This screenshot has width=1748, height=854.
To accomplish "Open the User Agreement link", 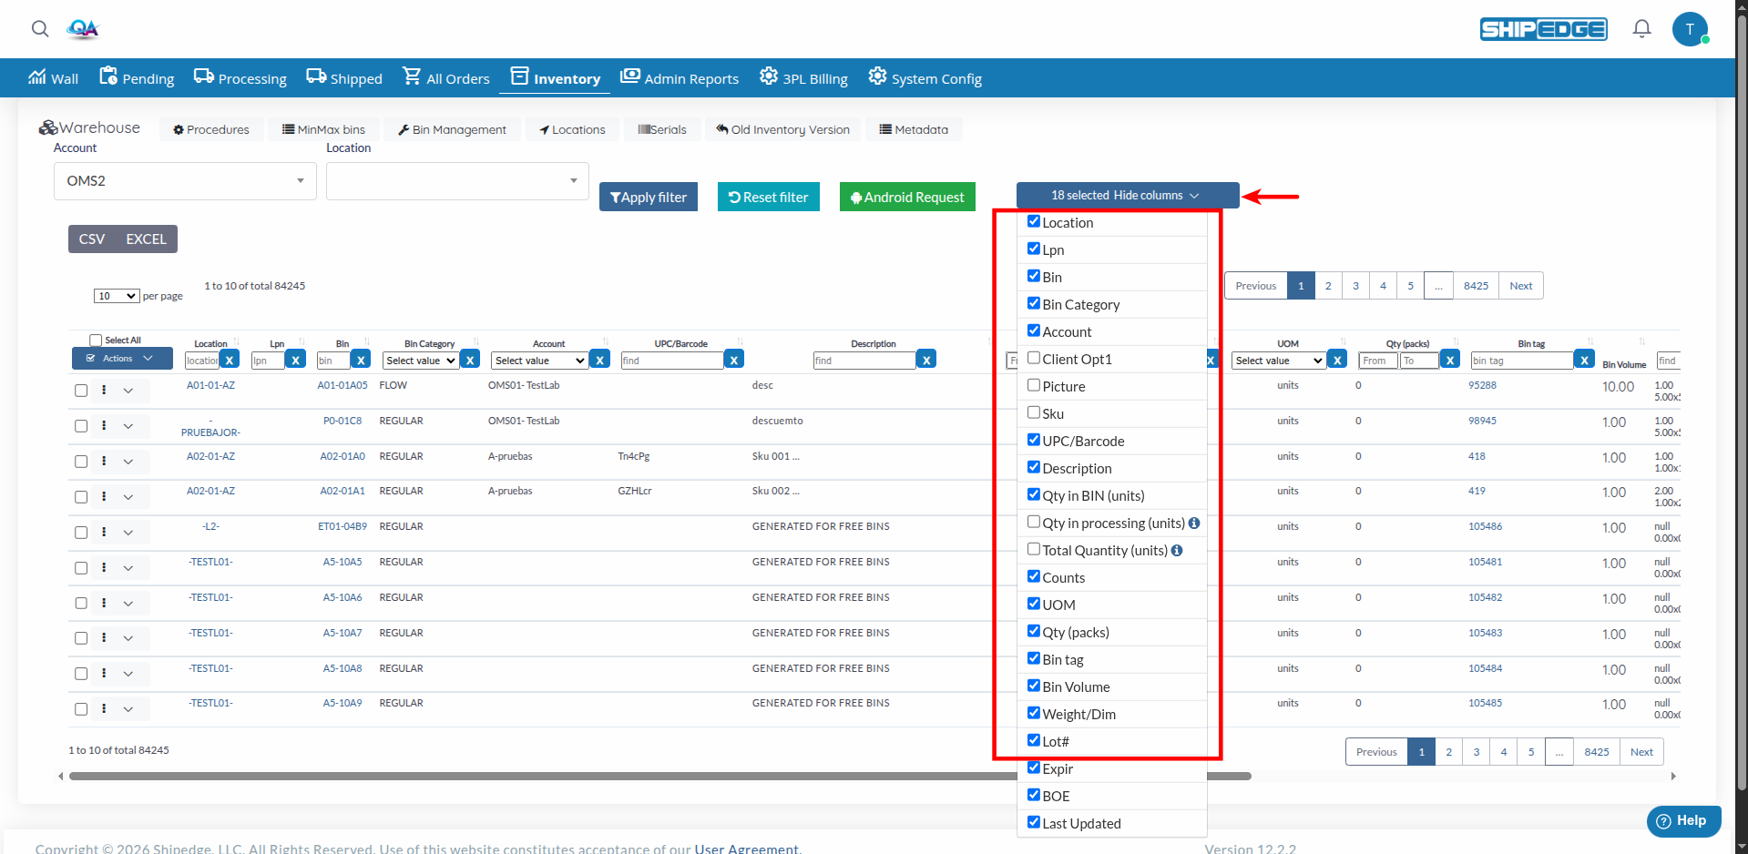I will pos(746,848).
